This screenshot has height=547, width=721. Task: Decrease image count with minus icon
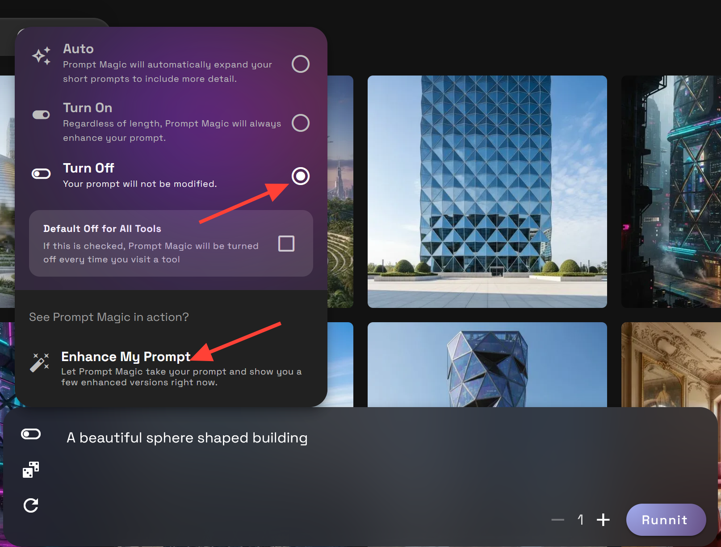[x=558, y=520]
